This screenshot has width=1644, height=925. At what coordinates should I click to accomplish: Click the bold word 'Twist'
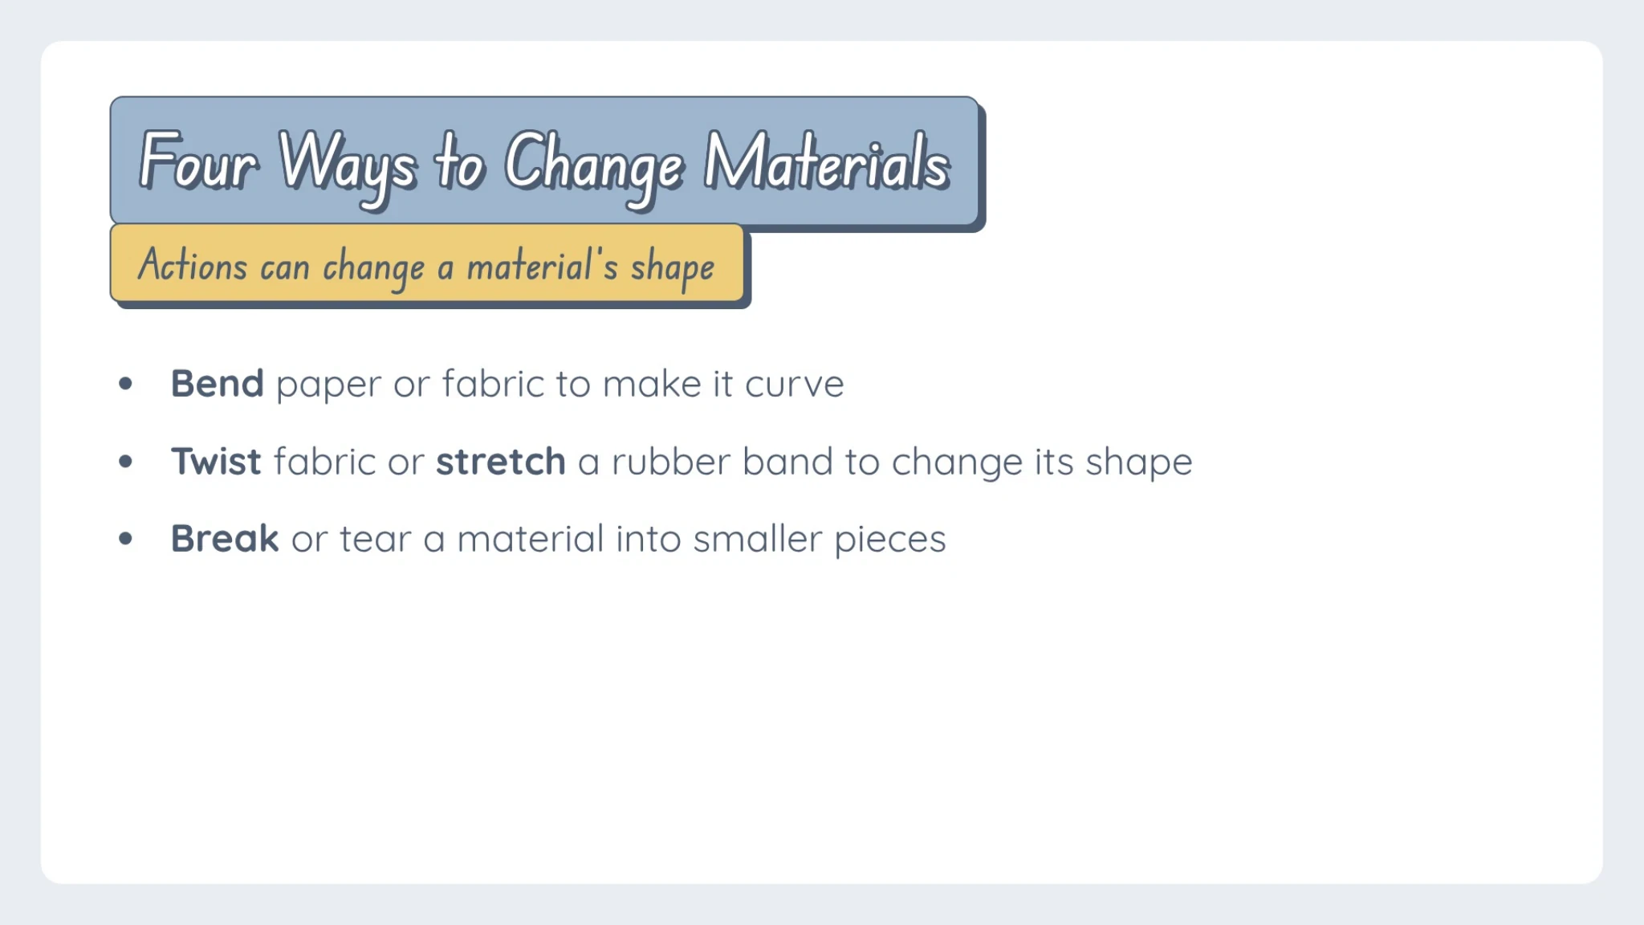coord(215,462)
